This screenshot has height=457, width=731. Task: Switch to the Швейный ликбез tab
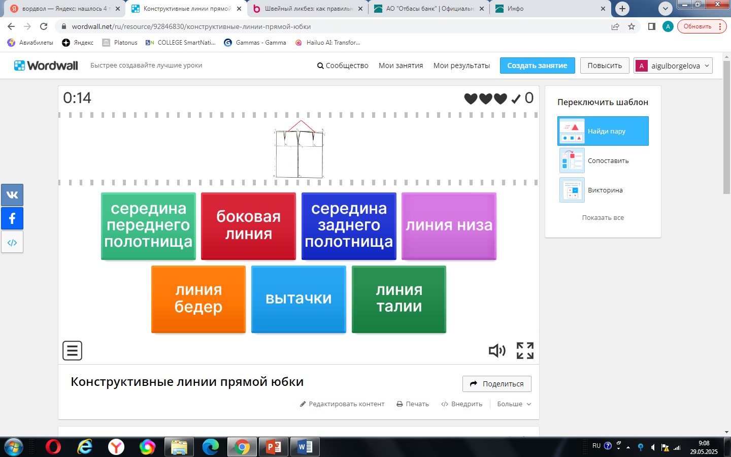(307, 9)
